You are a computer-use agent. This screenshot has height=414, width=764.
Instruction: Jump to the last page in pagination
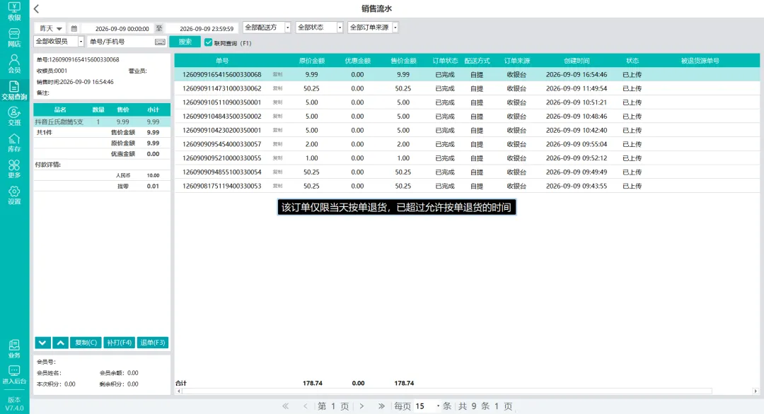[381, 406]
